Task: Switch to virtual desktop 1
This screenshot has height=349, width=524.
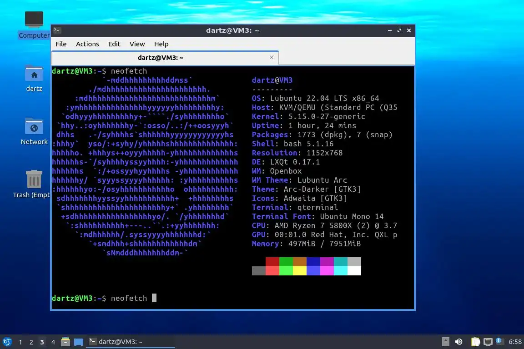Action: coord(20,342)
